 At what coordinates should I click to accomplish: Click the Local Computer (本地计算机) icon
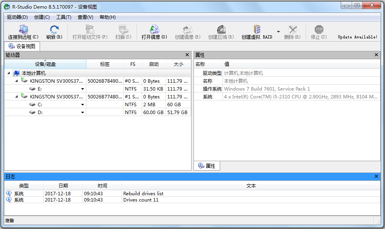(16, 73)
